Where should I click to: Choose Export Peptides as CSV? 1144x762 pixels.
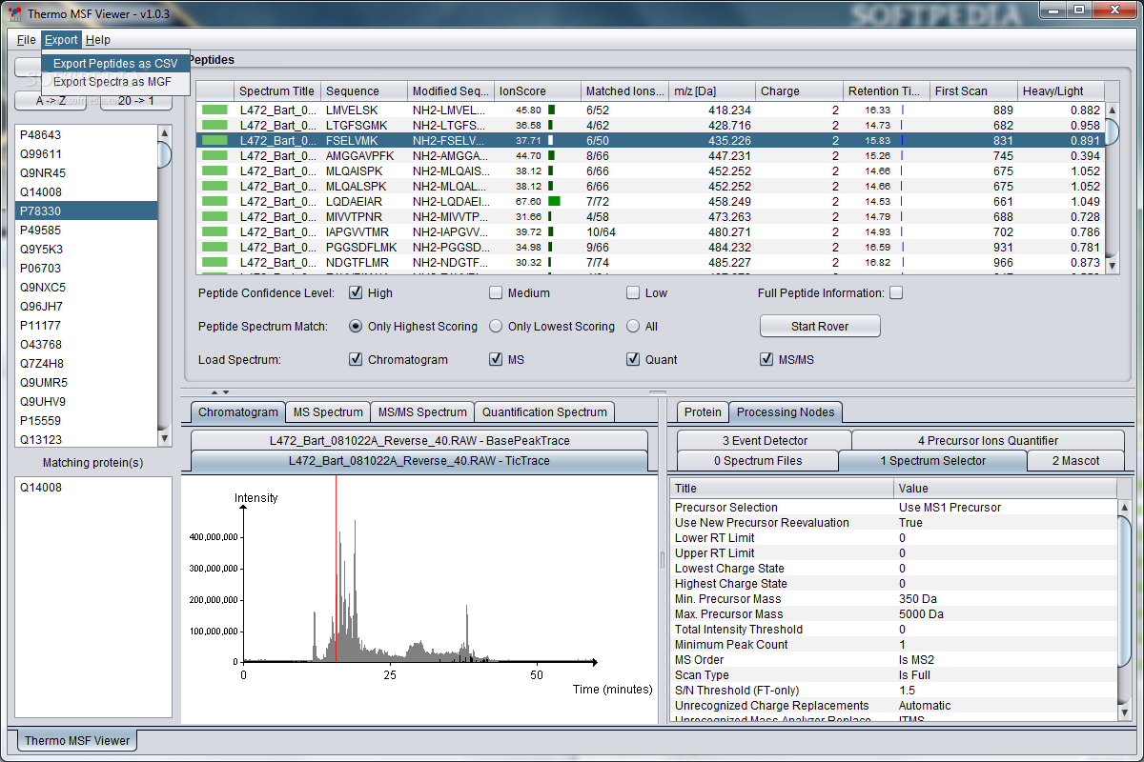click(x=115, y=63)
